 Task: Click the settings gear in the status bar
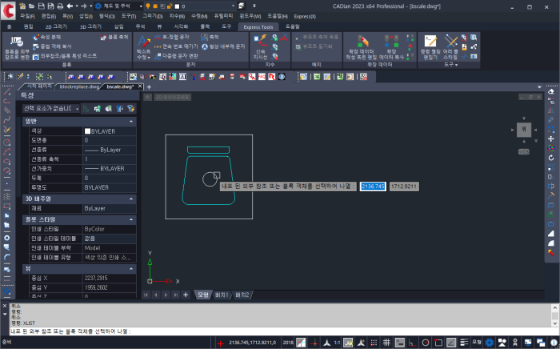tap(490, 343)
